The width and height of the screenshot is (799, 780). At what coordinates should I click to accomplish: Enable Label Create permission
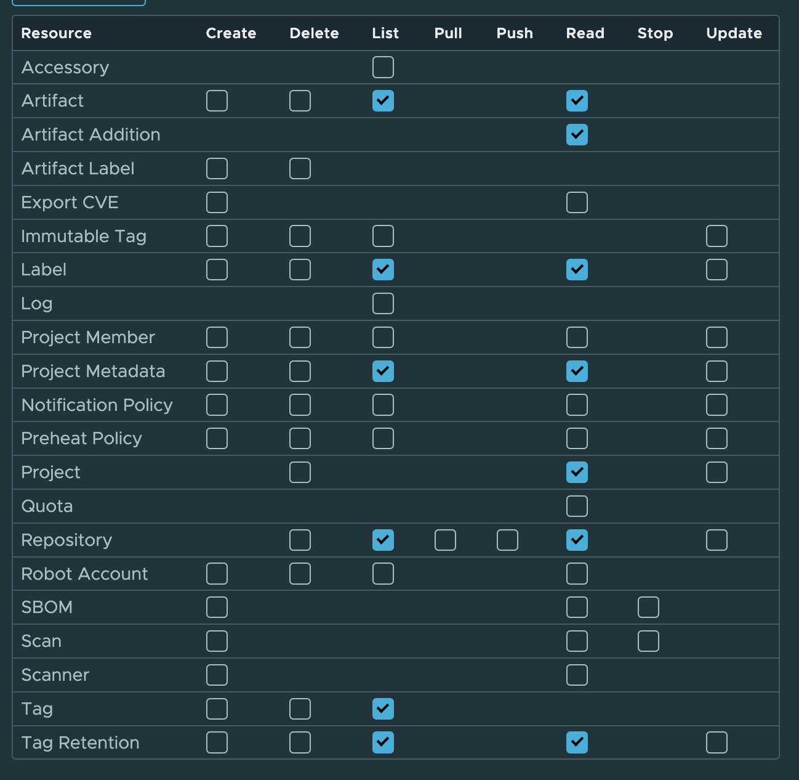[x=217, y=270]
